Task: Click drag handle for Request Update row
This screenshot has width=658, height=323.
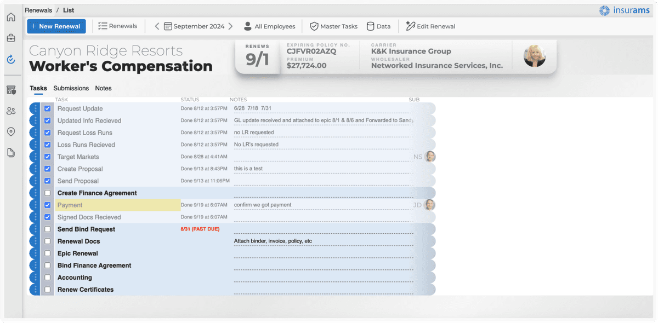Action: click(35, 108)
